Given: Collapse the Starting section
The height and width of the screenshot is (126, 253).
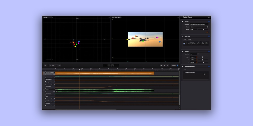Looking at the screenshot, I should (183, 51).
